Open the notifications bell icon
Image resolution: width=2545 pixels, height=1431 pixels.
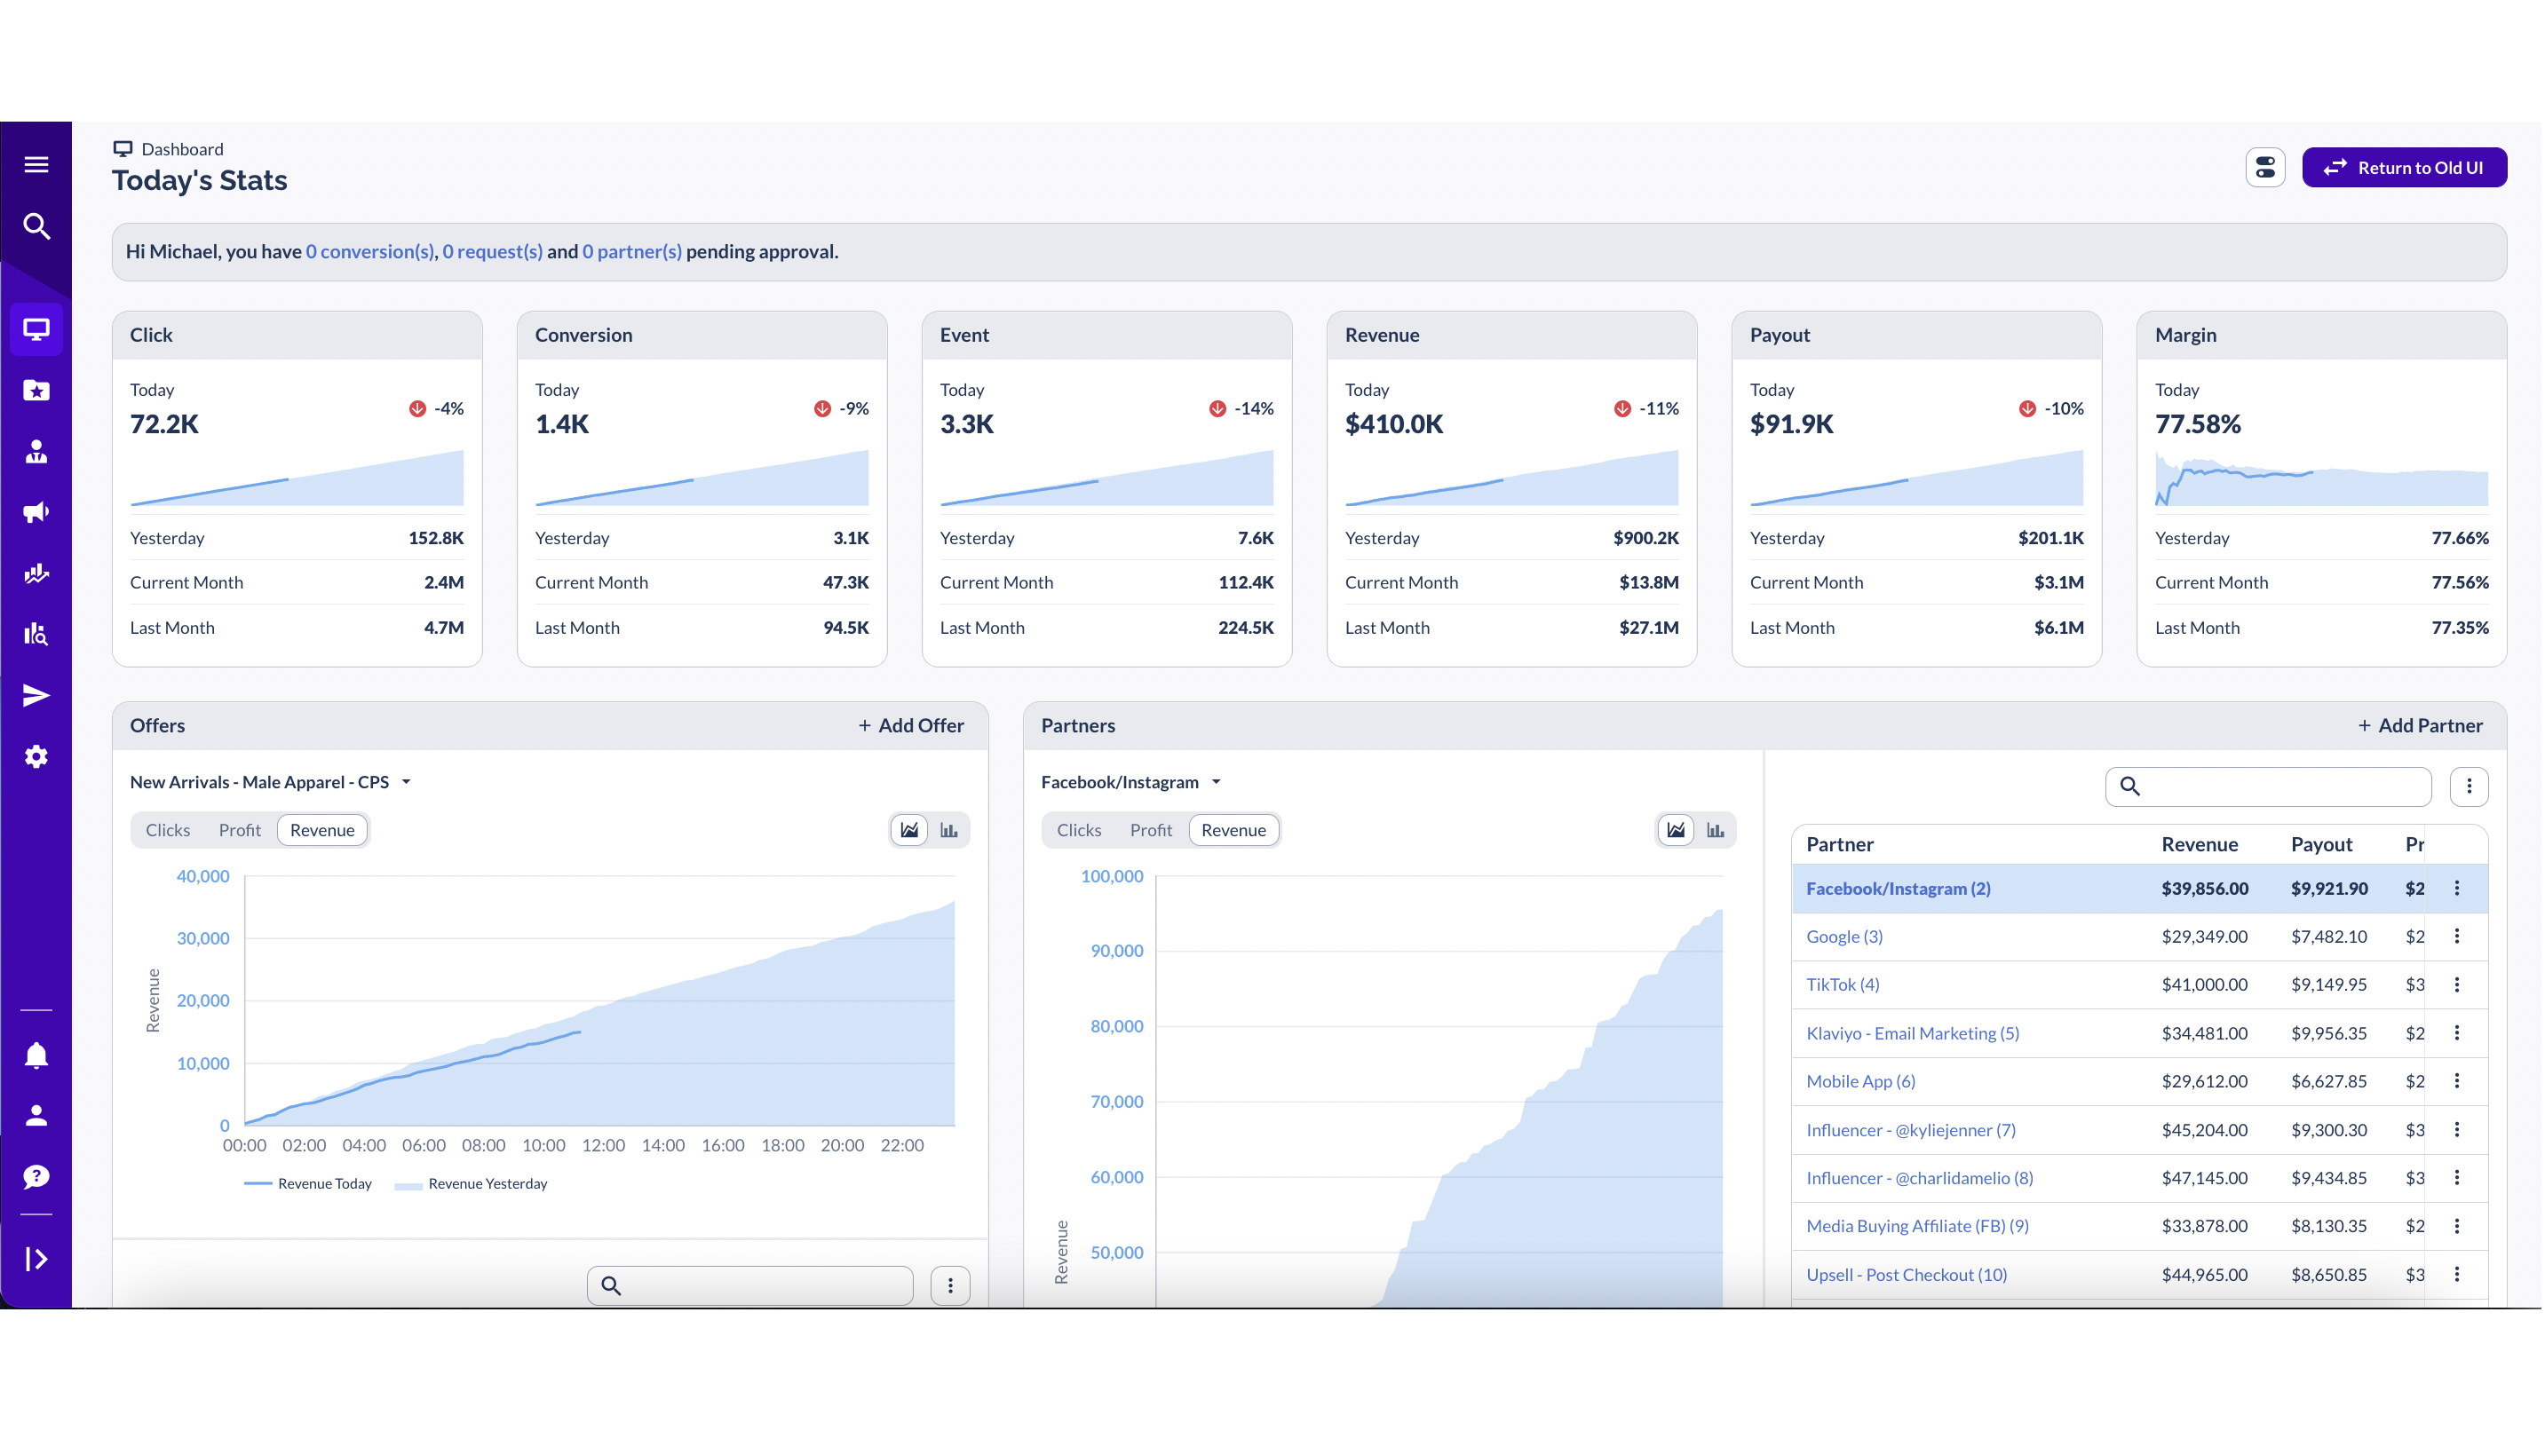(36, 1054)
